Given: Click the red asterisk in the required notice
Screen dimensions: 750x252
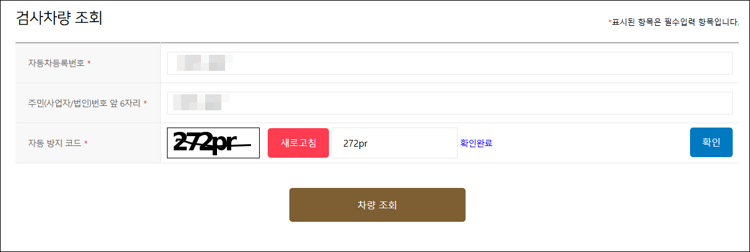Looking at the screenshot, I should pos(610,22).
